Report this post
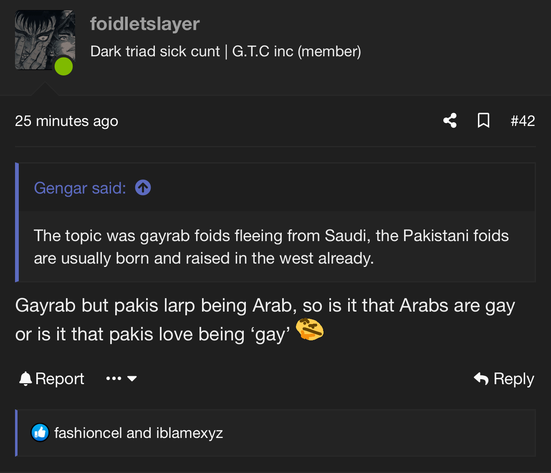Viewport: 551px width, 473px height. [59, 379]
